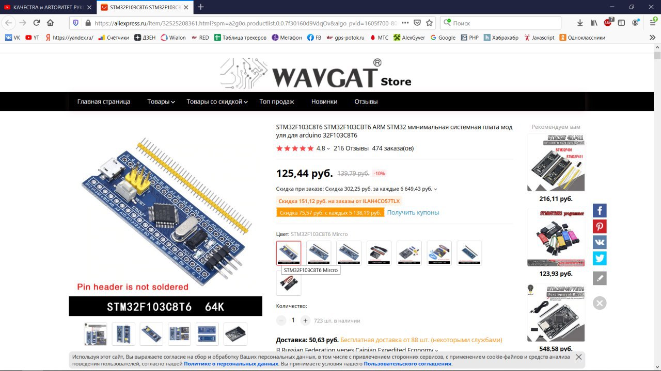661x371 pixels.
Task: Select STM32F103C8T6 Mircro color option
Action: coord(289,253)
